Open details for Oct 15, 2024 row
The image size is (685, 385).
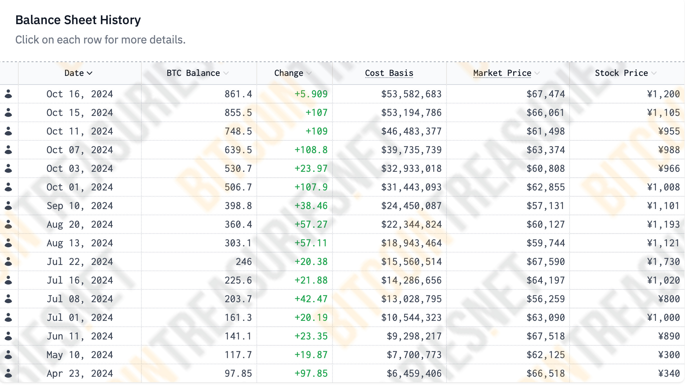79,112
